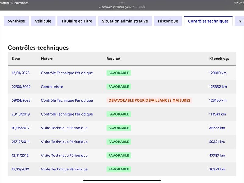
Task: Click the Nature column header
Action: [47, 59]
